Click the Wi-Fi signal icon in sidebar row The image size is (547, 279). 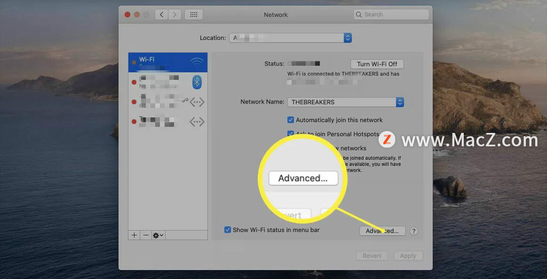pyautogui.click(x=197, y=62)
